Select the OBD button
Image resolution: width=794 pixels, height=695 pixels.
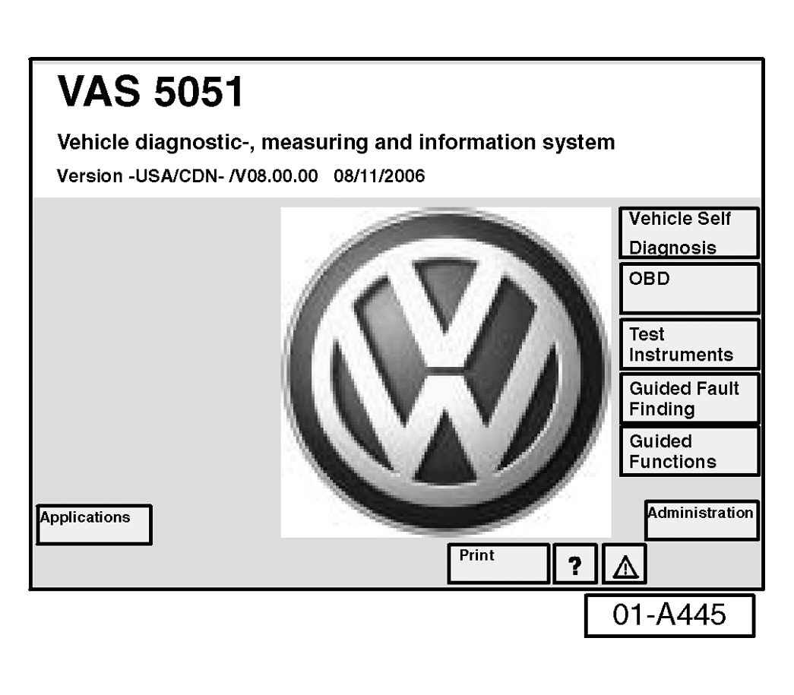tap(689, 289)
